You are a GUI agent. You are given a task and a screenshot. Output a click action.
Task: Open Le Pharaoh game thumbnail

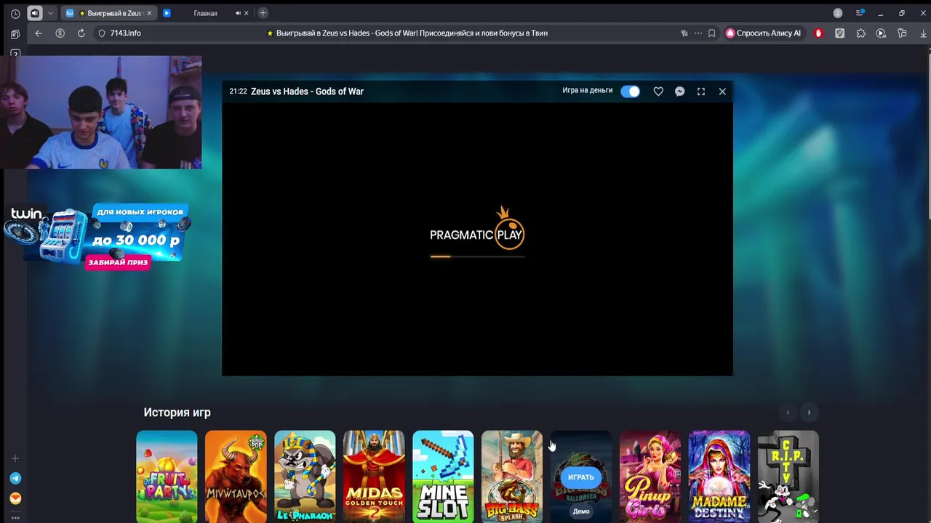point(305,477)
